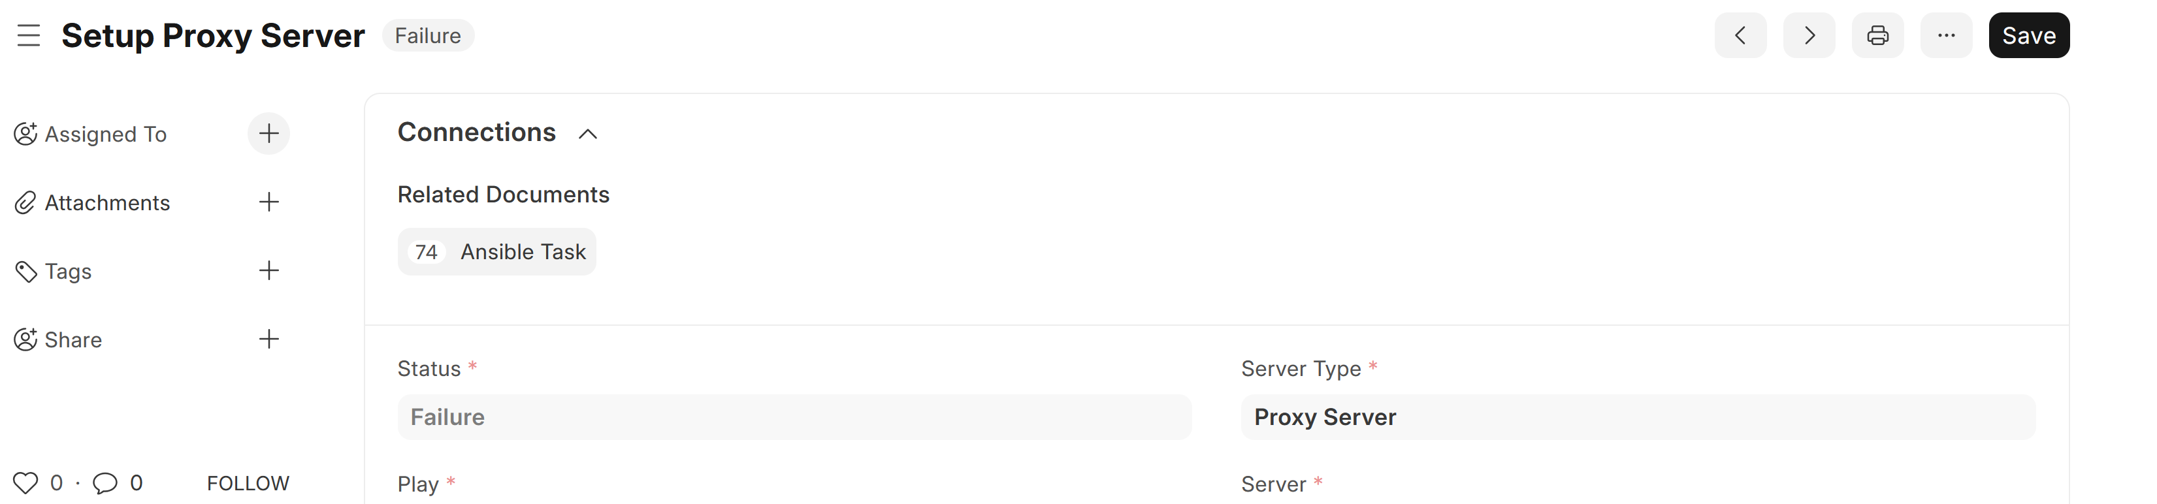Open the 74 Ansible Task related documents

[x=496, y=251]
